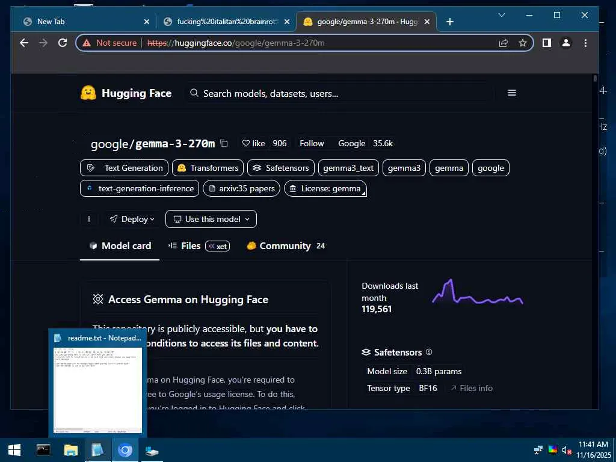Screen dimensions: 616x462
Task: Open the text-generation-inference tag
Action: tap(140, 188)
